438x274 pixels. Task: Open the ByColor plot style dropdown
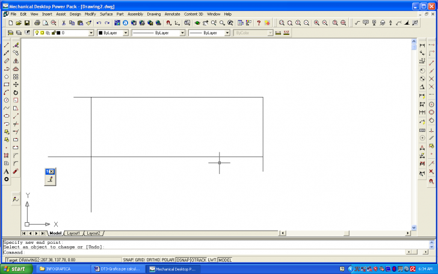tap(270, 33)
